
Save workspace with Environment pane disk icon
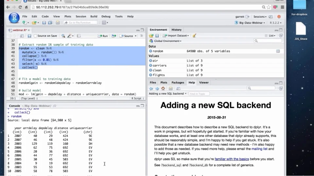[x=157, y=36]
